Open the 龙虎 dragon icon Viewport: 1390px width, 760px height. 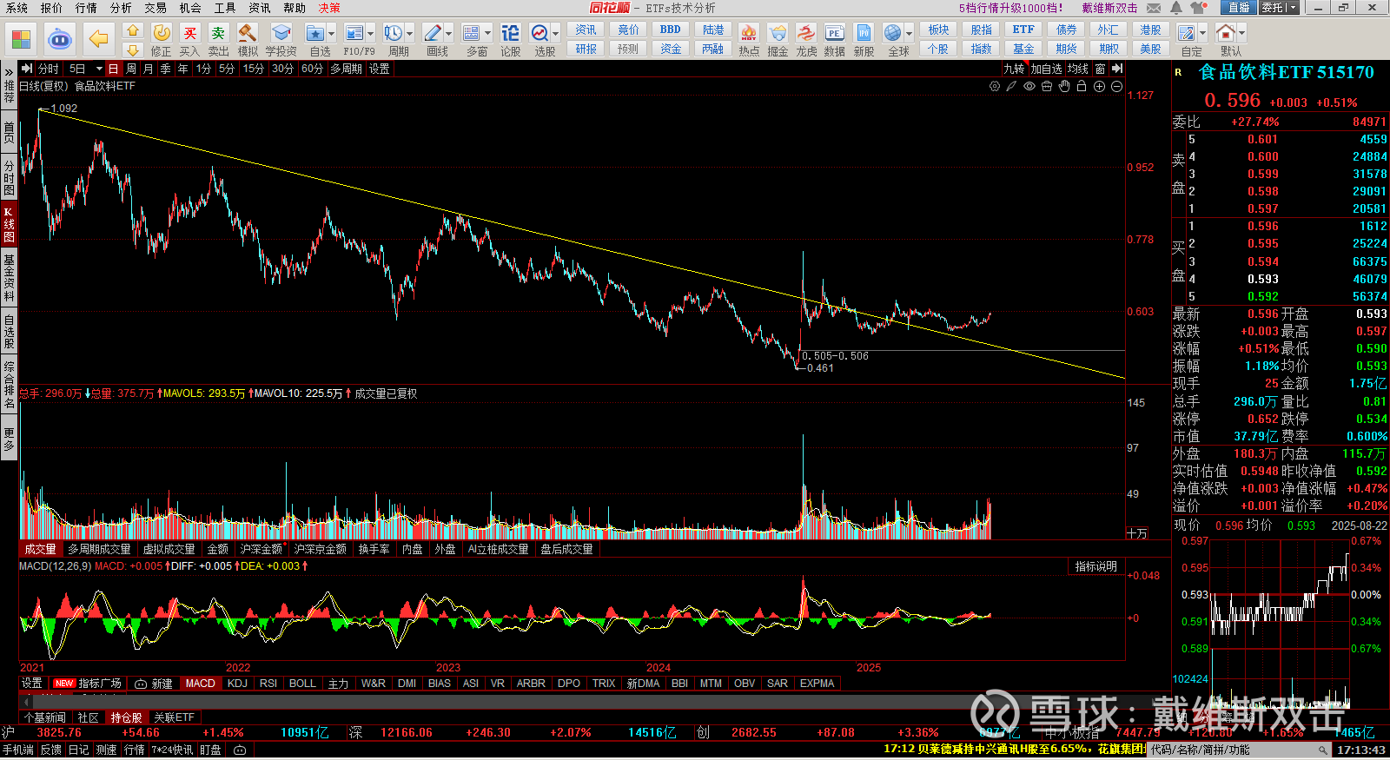point(806,33)
